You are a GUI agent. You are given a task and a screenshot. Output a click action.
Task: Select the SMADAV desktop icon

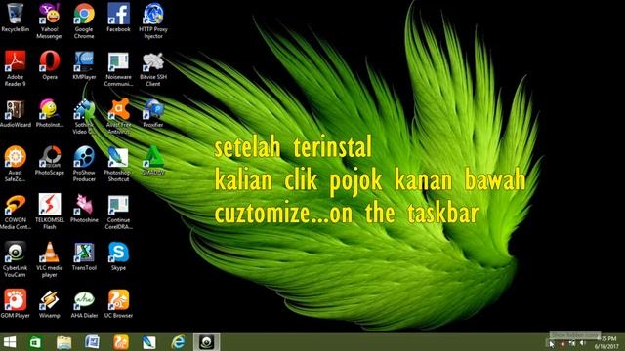[x=153, y=161]
